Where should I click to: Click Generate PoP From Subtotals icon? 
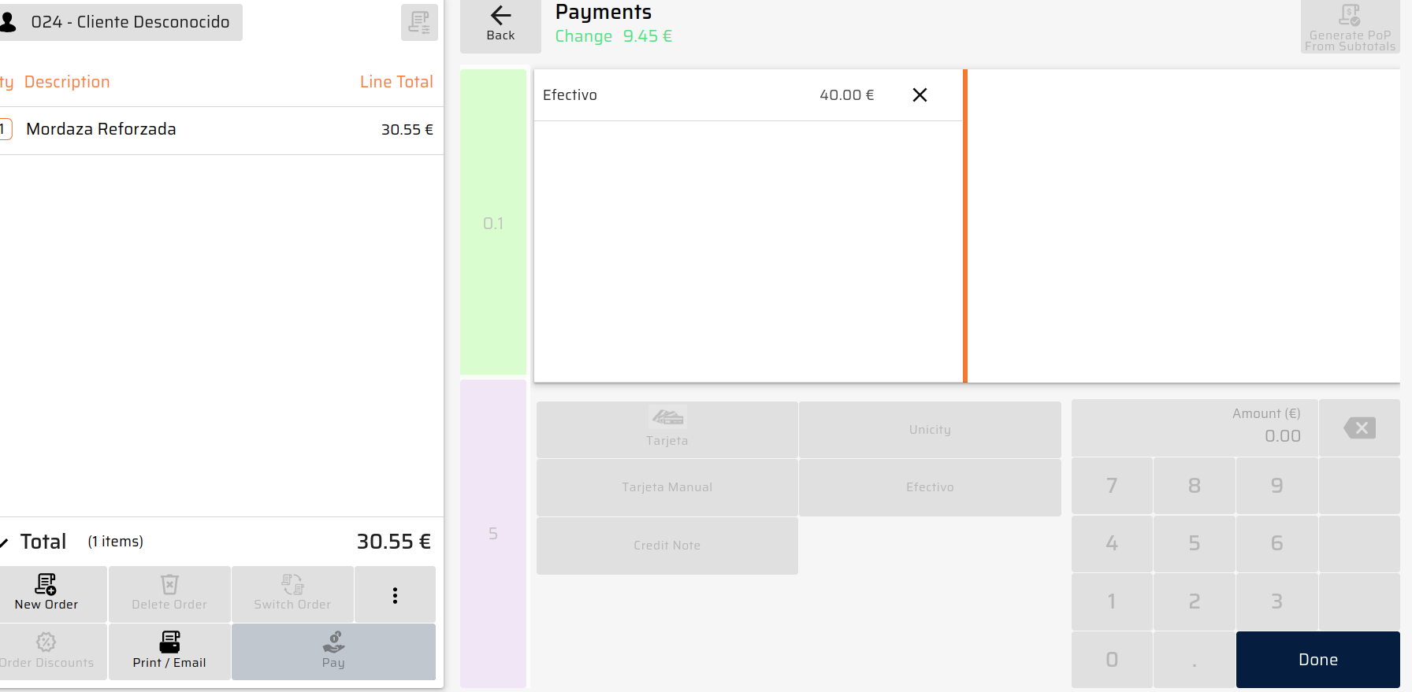[x=1350, y=27]
